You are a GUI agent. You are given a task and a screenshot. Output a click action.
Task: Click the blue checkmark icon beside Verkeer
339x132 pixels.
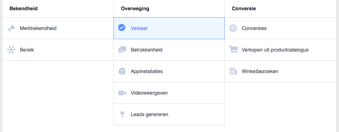[122, 28]
